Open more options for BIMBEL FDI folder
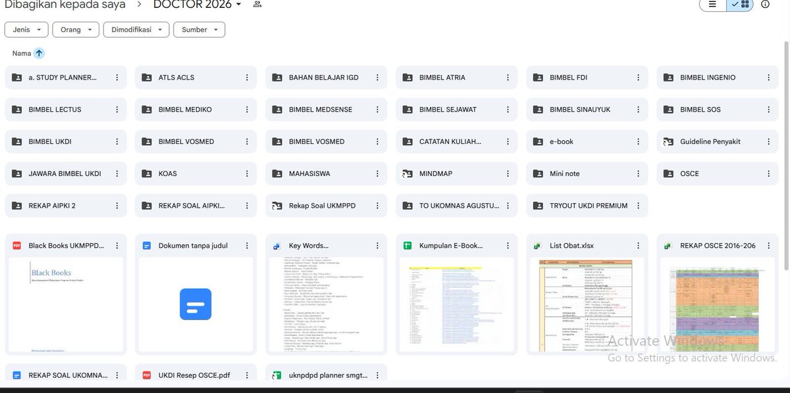This screenshot has height=393, width=790. (x=638, y=78)
